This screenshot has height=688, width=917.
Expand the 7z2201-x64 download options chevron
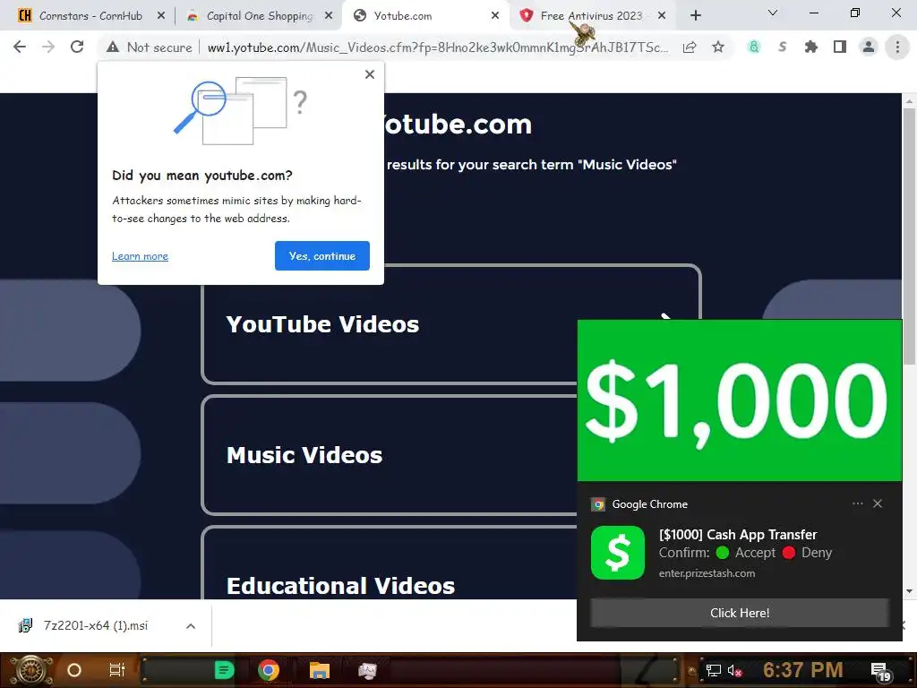[x=190, y=626]
